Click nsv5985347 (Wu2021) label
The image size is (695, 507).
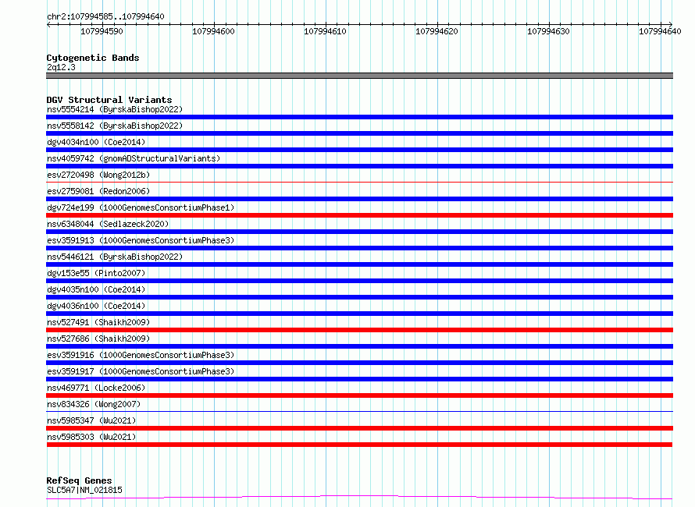click(x=91, y=420)
